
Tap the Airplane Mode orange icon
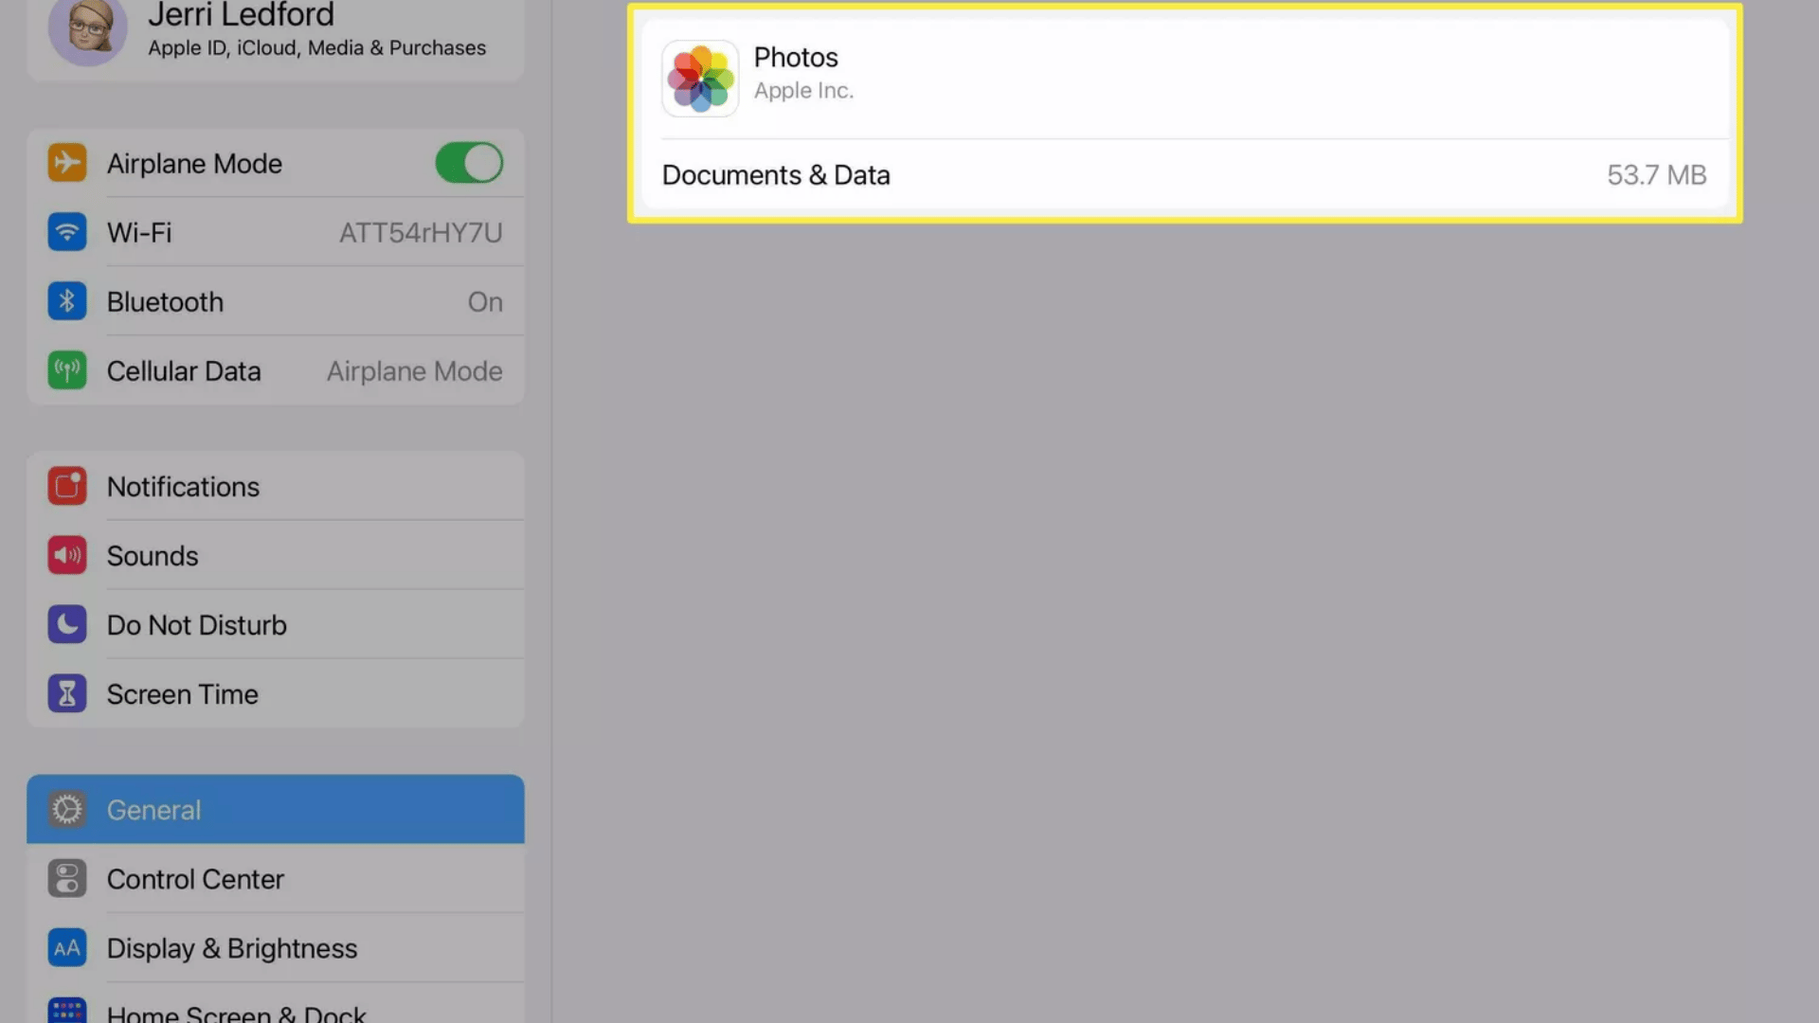coord(67,163)
